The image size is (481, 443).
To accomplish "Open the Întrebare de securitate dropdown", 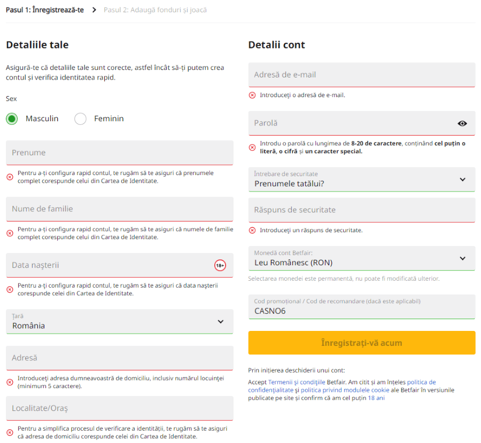I will click(362, 179).
